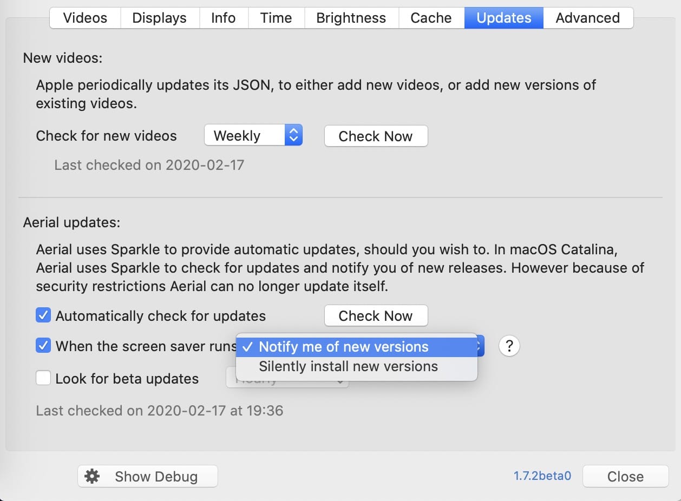This screenshot has width=681, height=501.
Task: Click the Close button
Action: [x=625, y=476]
